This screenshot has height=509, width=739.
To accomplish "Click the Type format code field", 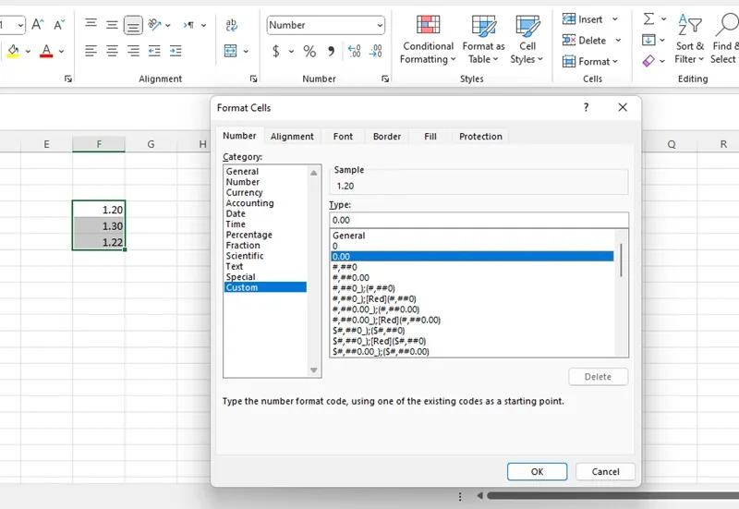I will tap(479, 220).
